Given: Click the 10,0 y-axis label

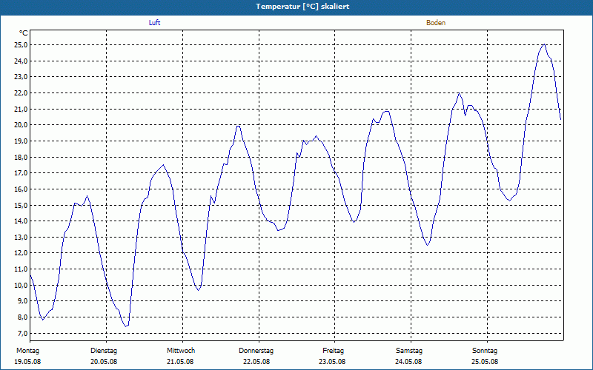Looking at the screenshot, I should pos(21,285).
